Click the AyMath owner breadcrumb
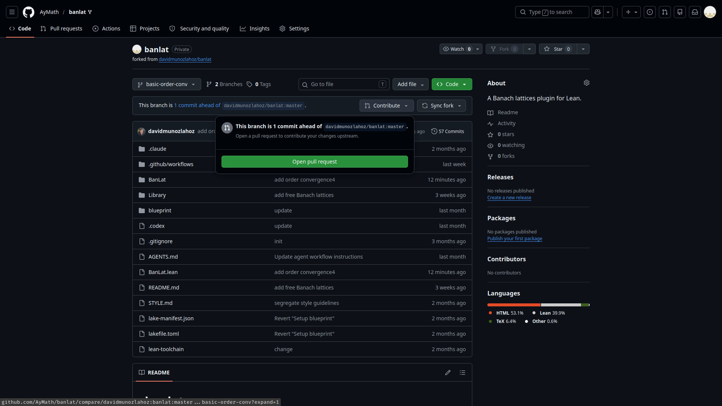This screenshot has height=406, width=722. pyautogui.click(x=49, y=12)
